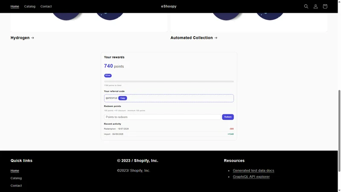Viewport: 341px width, 192px height.
Task: Open GraphiQL API explorer link
Action: [251, 177]
